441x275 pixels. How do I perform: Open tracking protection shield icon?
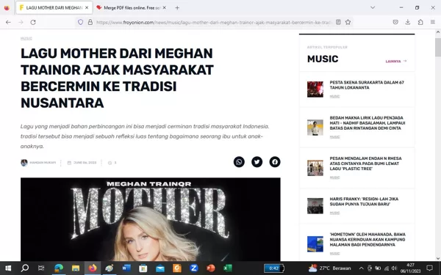(x=80, y=22)
